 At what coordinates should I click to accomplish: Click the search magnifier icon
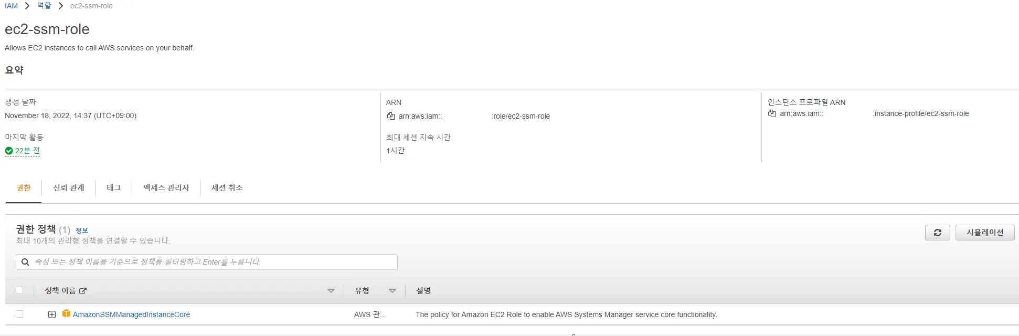click(25, 262)
